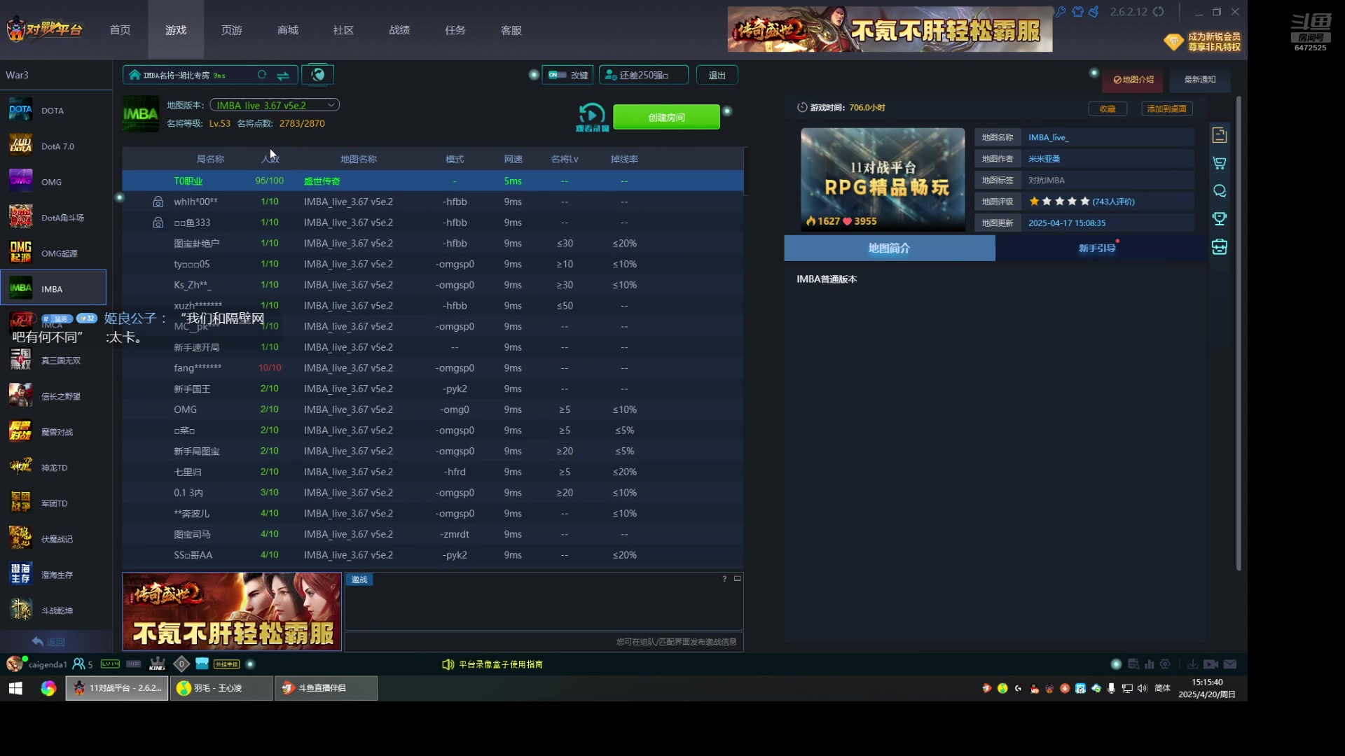
Task: Click the 传奇盛世 banner ad under room list
Action: coord(232,612)
